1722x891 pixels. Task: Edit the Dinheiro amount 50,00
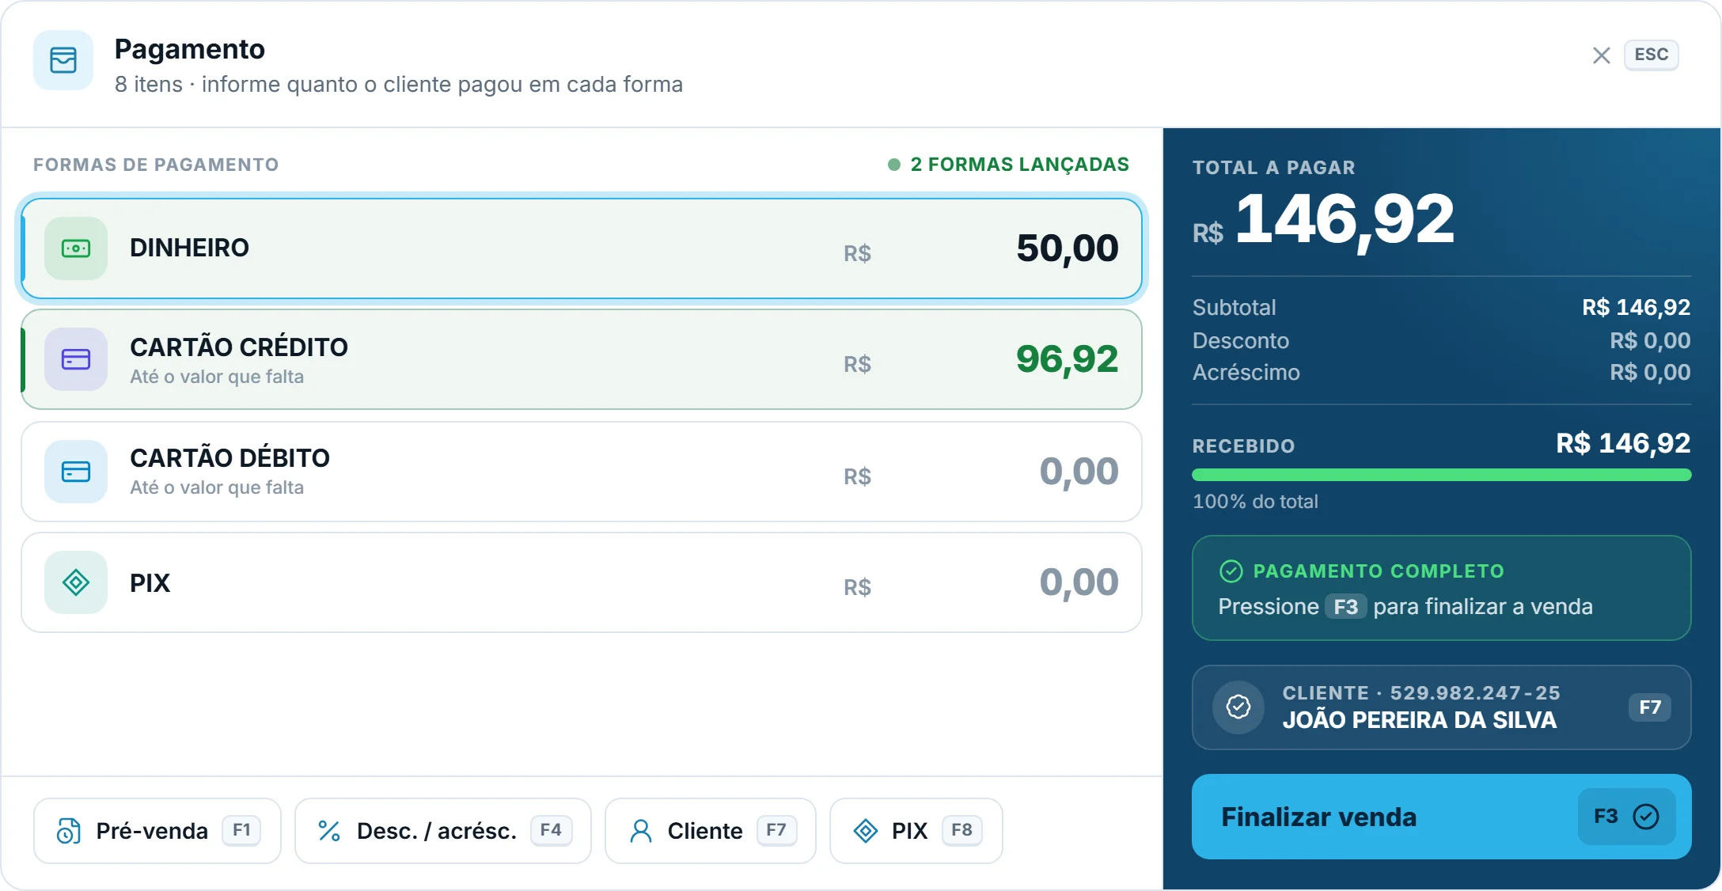coord(1067,248)
